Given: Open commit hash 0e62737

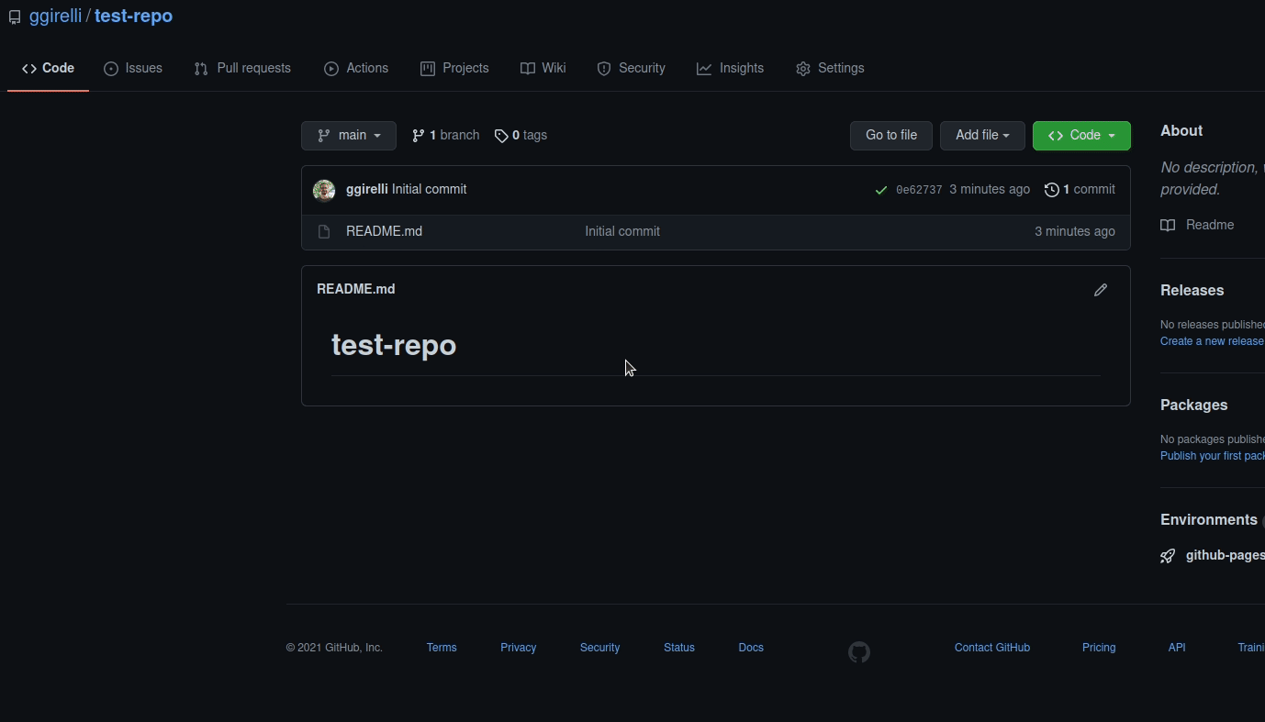Looking at the screenshot, I should pos(919,190).
